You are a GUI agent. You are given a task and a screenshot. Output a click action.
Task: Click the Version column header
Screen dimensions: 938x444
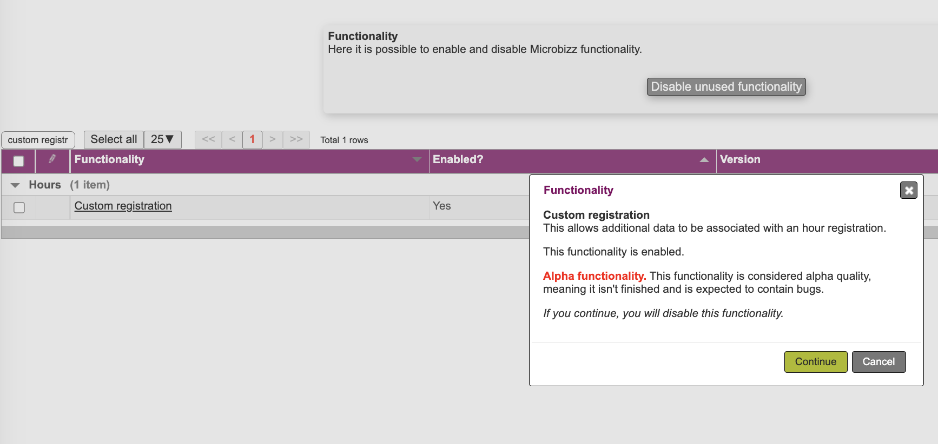click(740, 159)
